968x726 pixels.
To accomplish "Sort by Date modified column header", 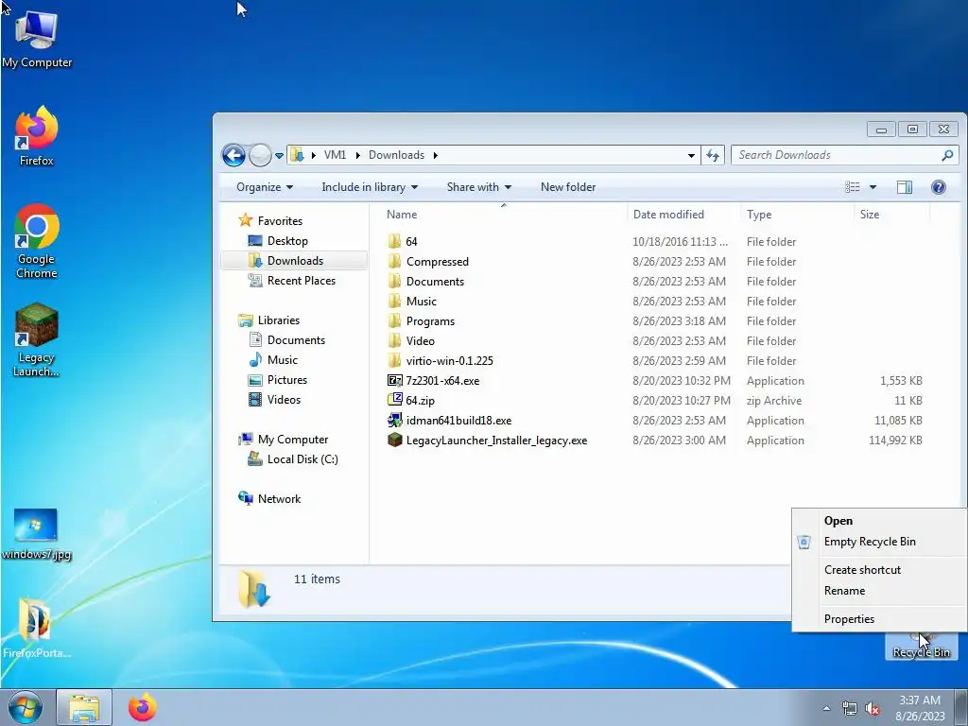I will [683, 215].
